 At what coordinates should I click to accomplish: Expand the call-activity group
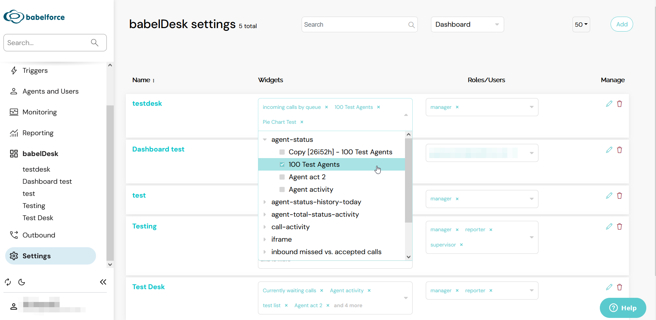point(265,227)
